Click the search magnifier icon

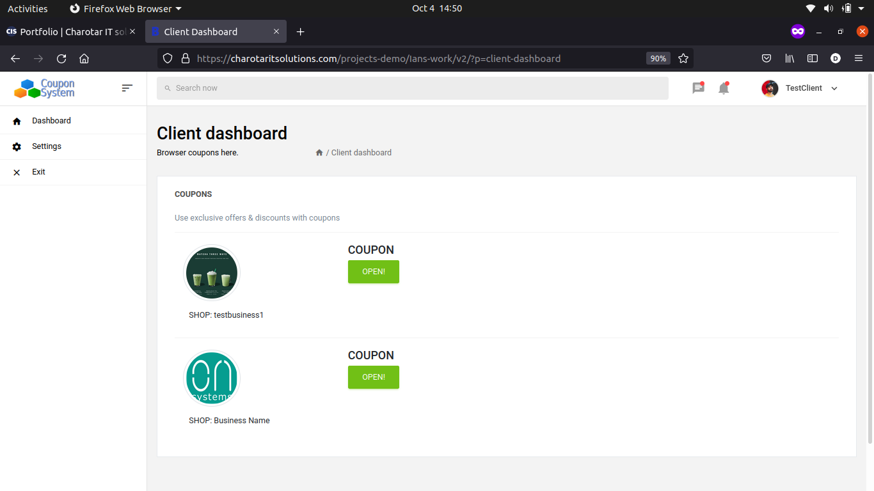168,88
